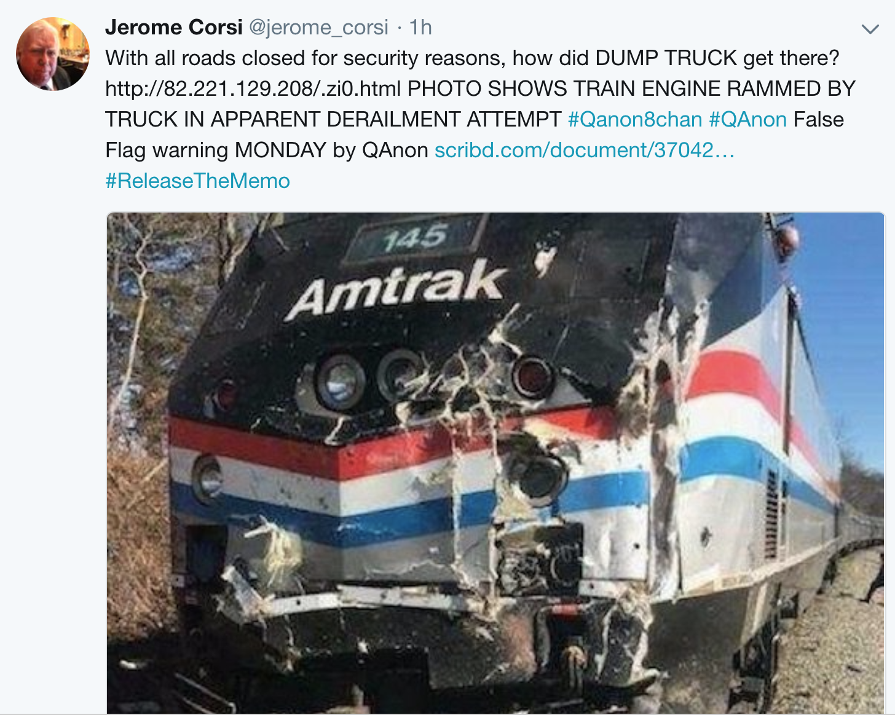Click the locomotive's left headlight in photo
The image size is (895, 715).
(340, 381)
